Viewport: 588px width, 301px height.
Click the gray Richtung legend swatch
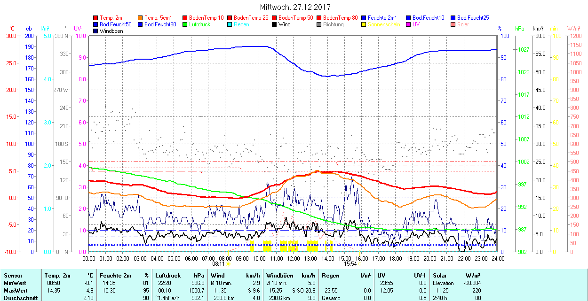[x=319, y=24]
